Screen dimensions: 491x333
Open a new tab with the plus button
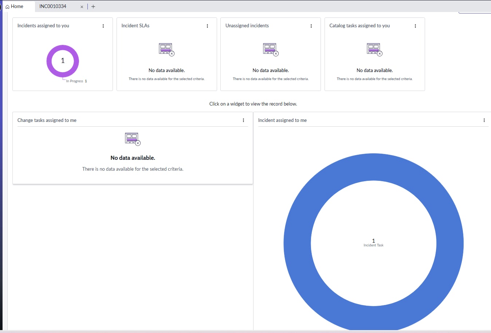coord(93,7)
